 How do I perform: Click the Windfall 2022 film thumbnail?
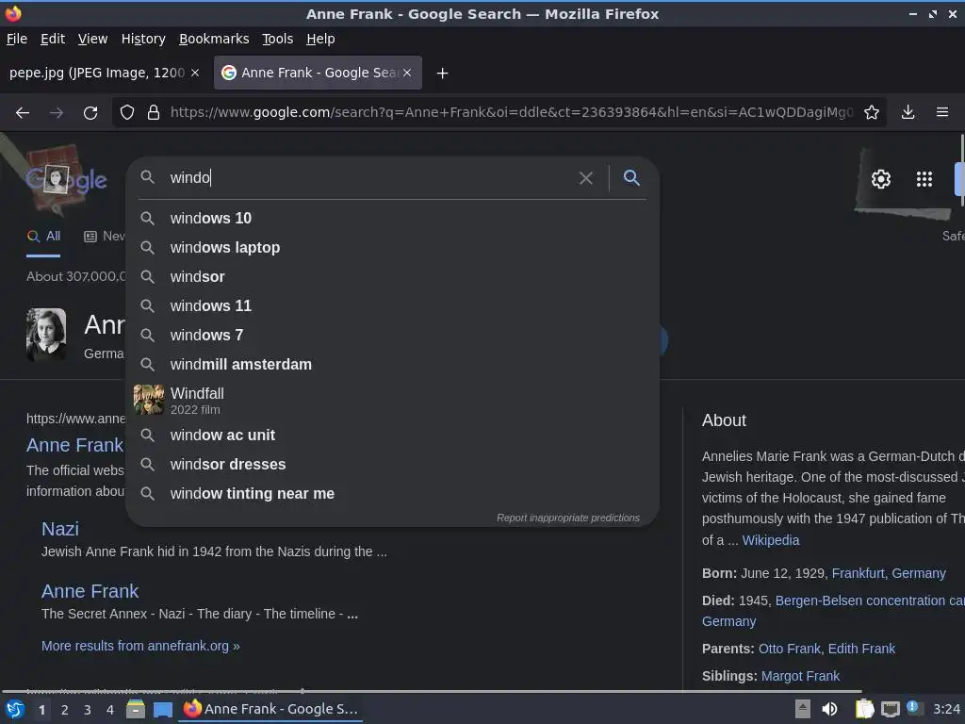tap(149, 400)
